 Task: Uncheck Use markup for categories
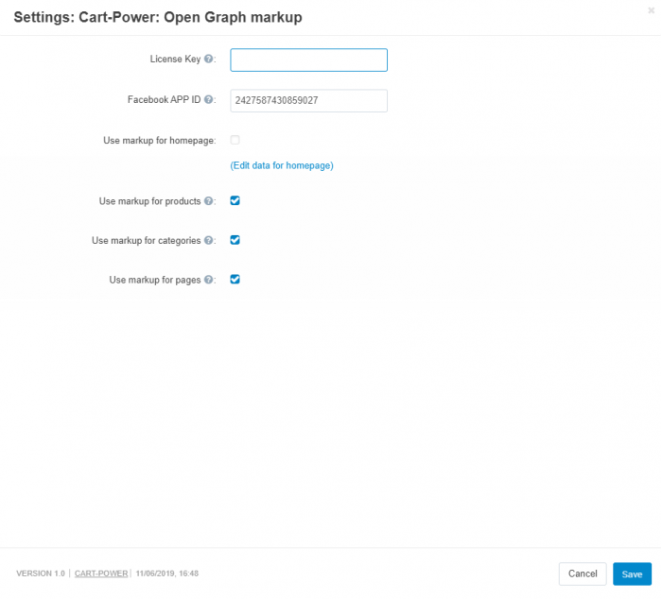click(x=235, y=240)
